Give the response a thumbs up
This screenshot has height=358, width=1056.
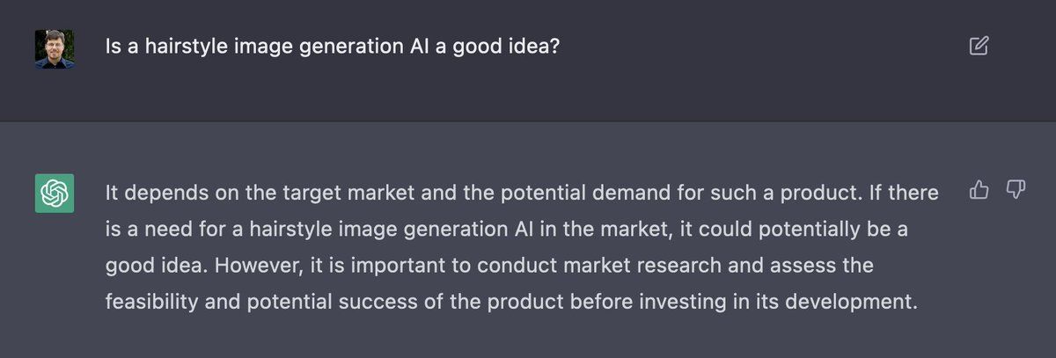(979, 188)
